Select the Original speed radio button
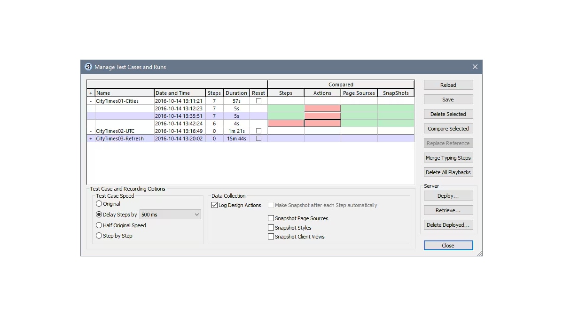The image size is (563, 316). 99,204
